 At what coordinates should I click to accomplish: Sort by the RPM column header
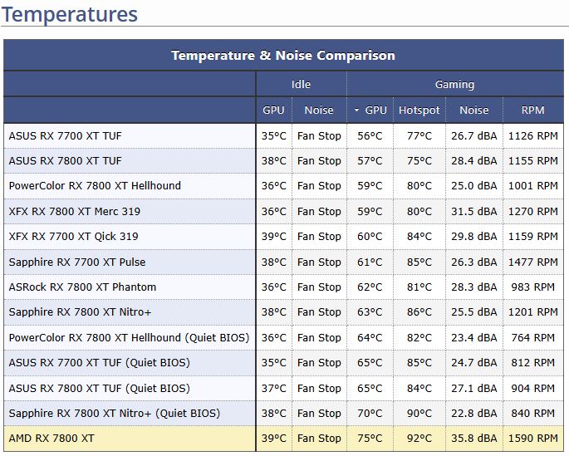coord(532,110)
